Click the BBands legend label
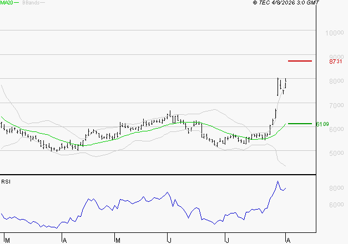The height and width of the screenshot is (244, 348). coord(31,3)
